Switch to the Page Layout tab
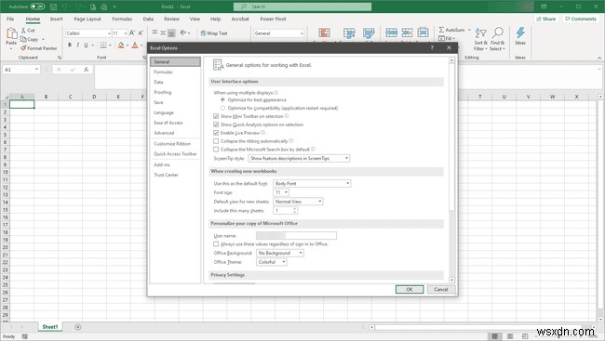The image size is (605, 341). (87, 19)
